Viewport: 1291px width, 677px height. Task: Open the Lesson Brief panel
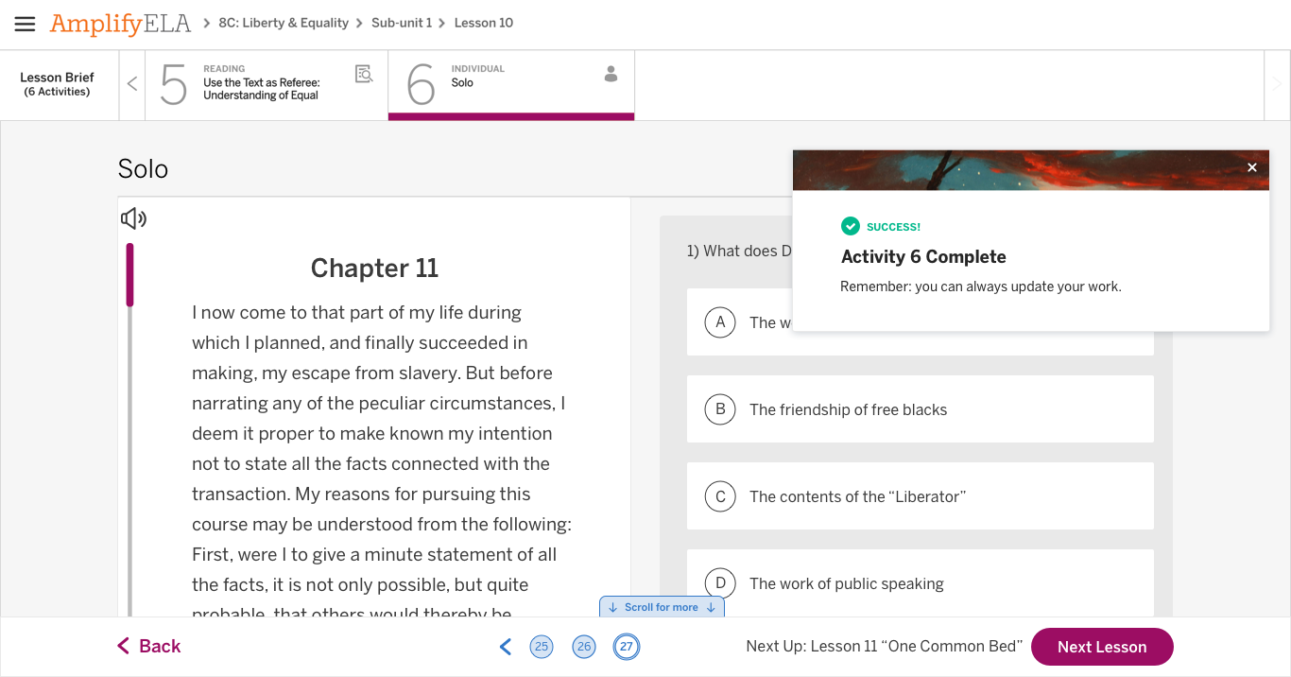[x=58, y=84]
